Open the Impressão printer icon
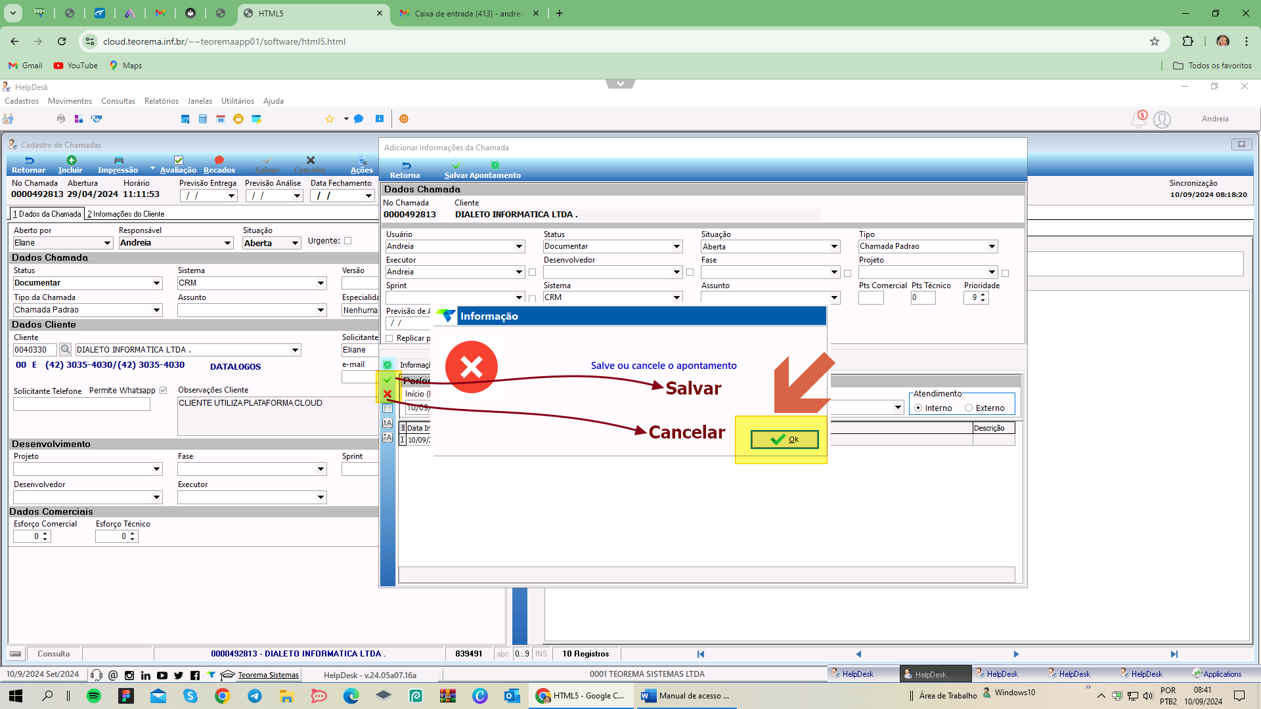 click(118, 160)
